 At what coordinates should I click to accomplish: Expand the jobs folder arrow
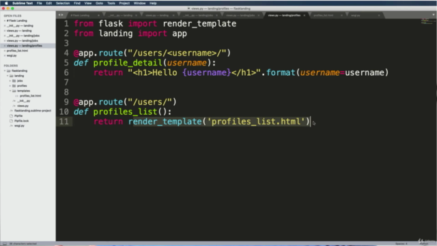(x=10, y=81)
